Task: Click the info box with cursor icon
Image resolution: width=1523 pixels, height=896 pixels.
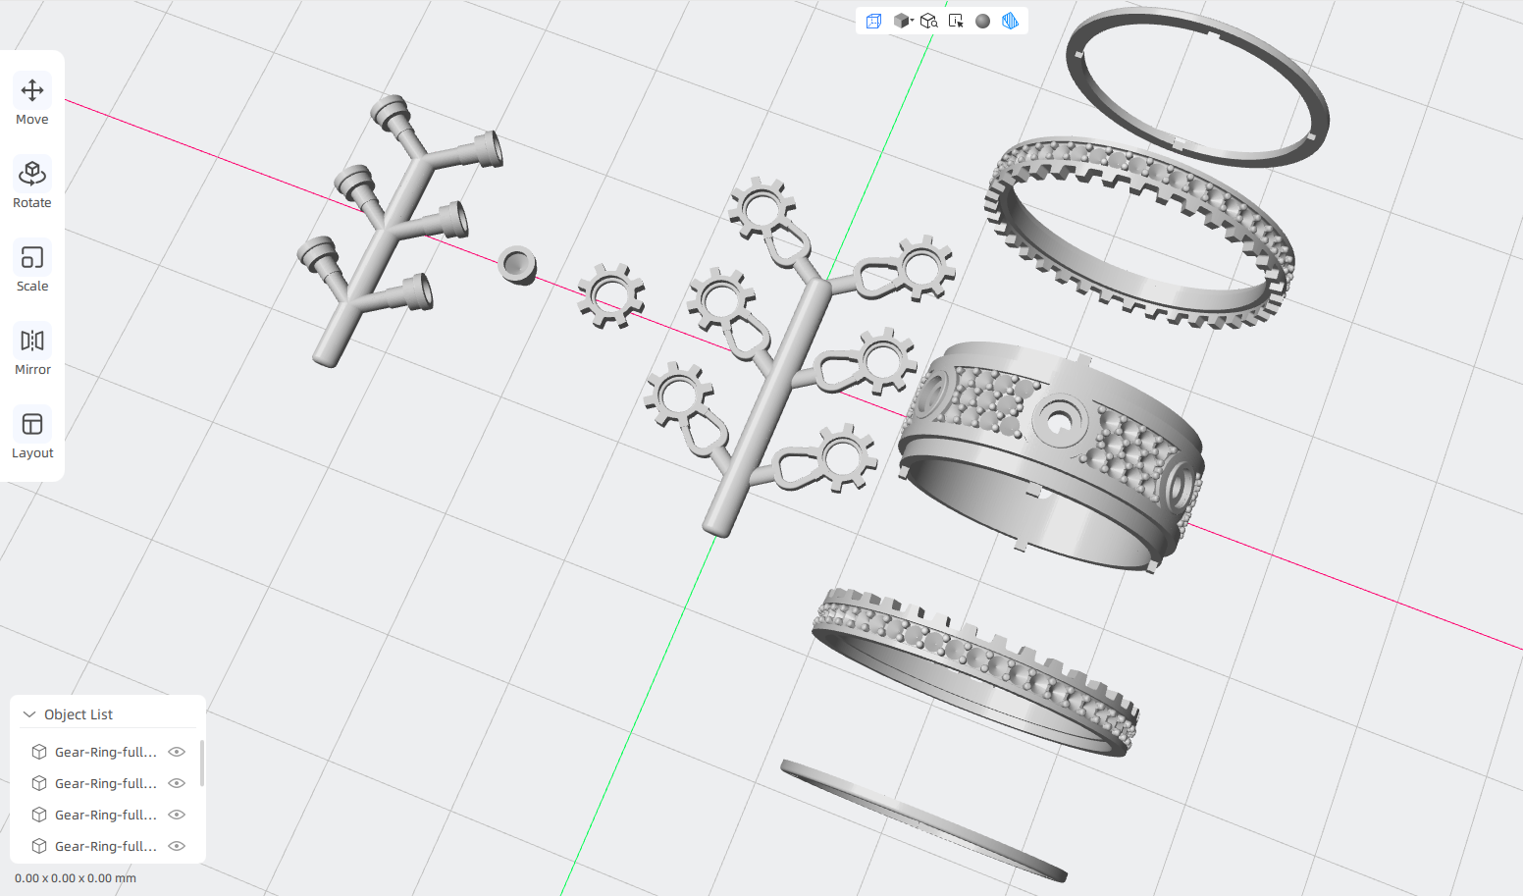Action: [956, 21]
